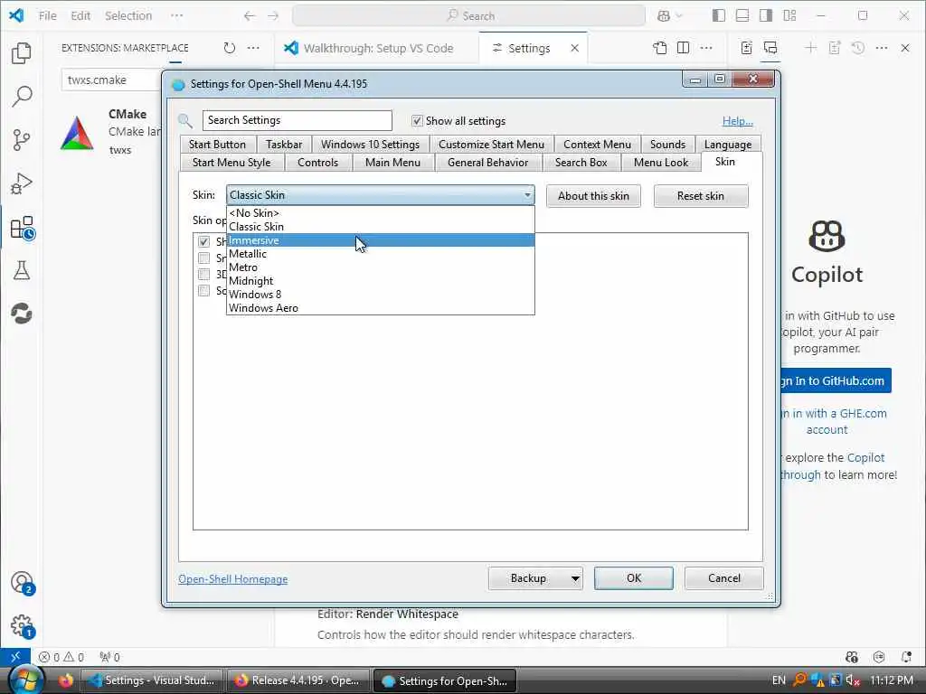Click Cancel in Open-Shell settings
This screenshot has height=694, width=926.
(724, 578)
